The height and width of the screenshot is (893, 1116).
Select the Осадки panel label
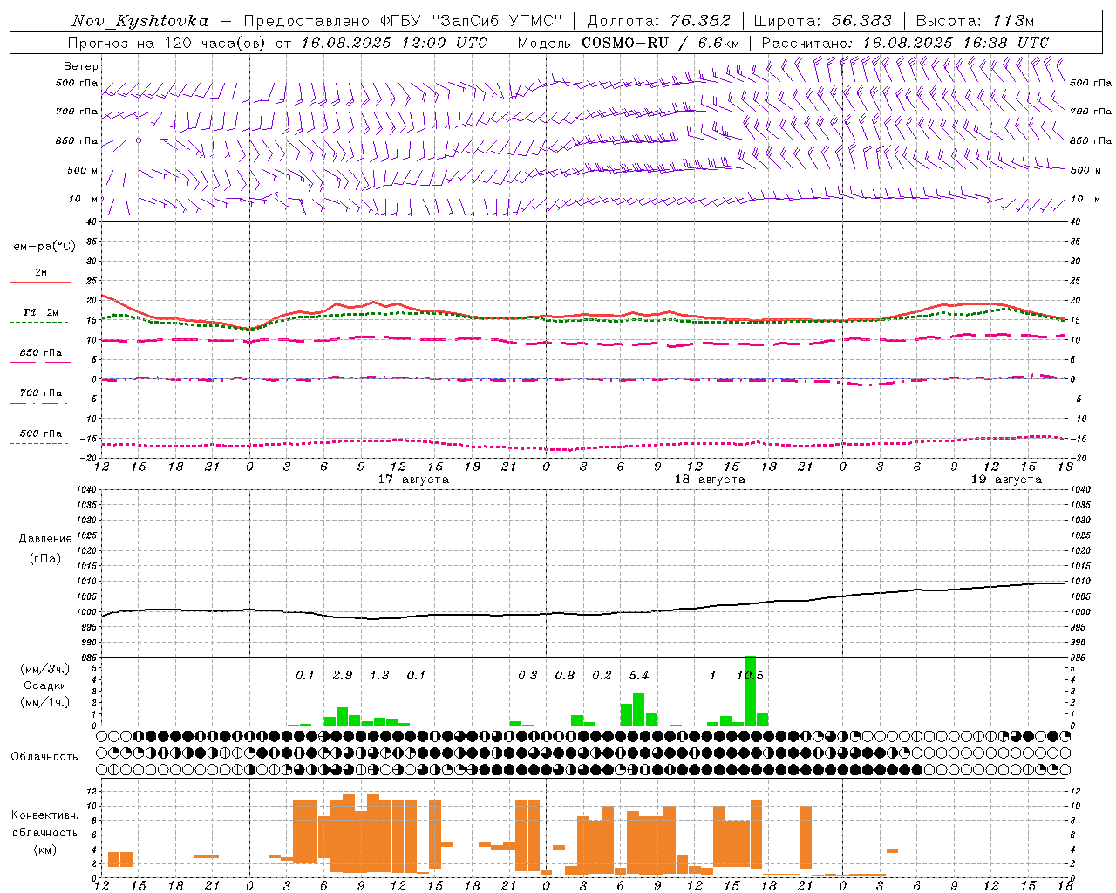click(x=44, y=685)
